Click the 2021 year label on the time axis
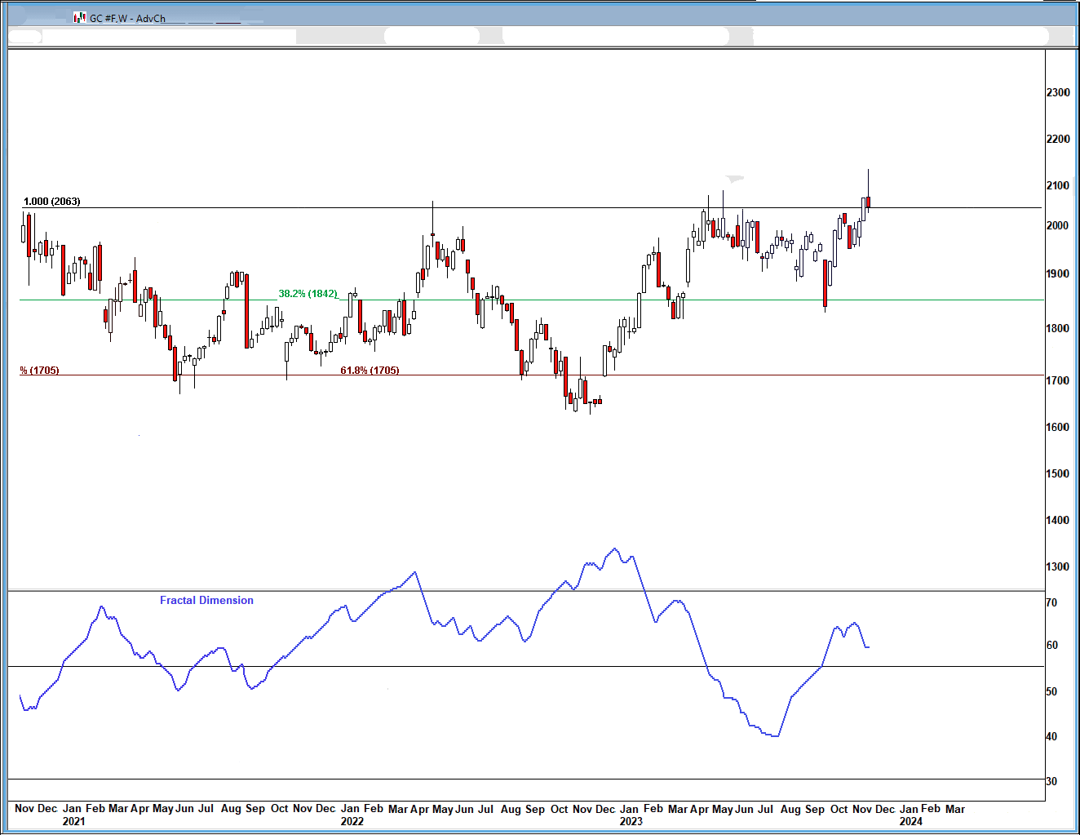 coord(73,821)
